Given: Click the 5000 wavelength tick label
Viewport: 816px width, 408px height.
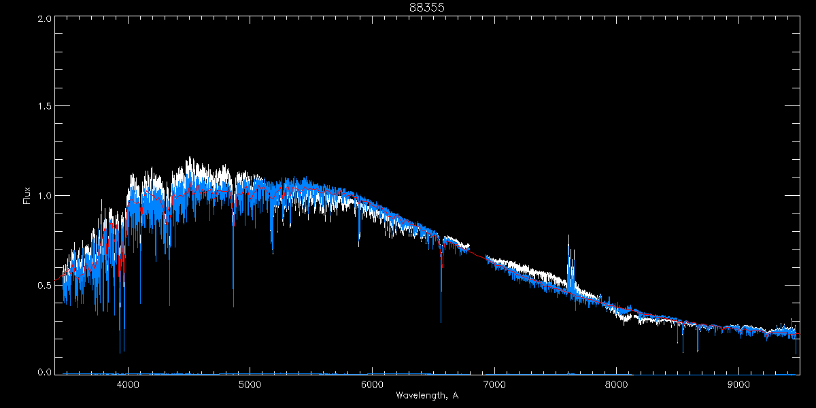Looking at the screenshot, I should 250,385.
